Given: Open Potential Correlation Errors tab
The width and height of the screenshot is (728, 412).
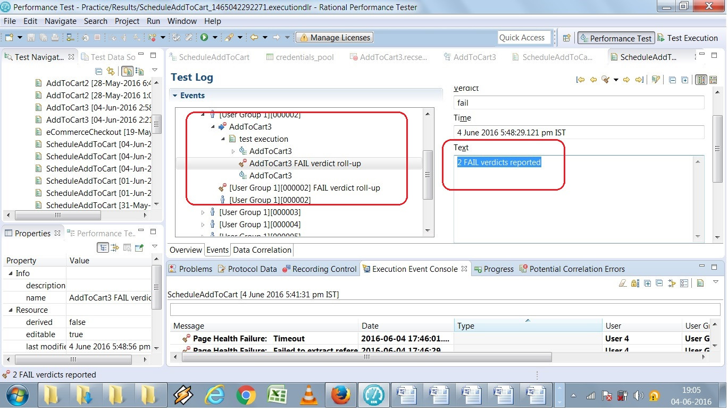Looking at the screenshot, I should coord(572,269).
